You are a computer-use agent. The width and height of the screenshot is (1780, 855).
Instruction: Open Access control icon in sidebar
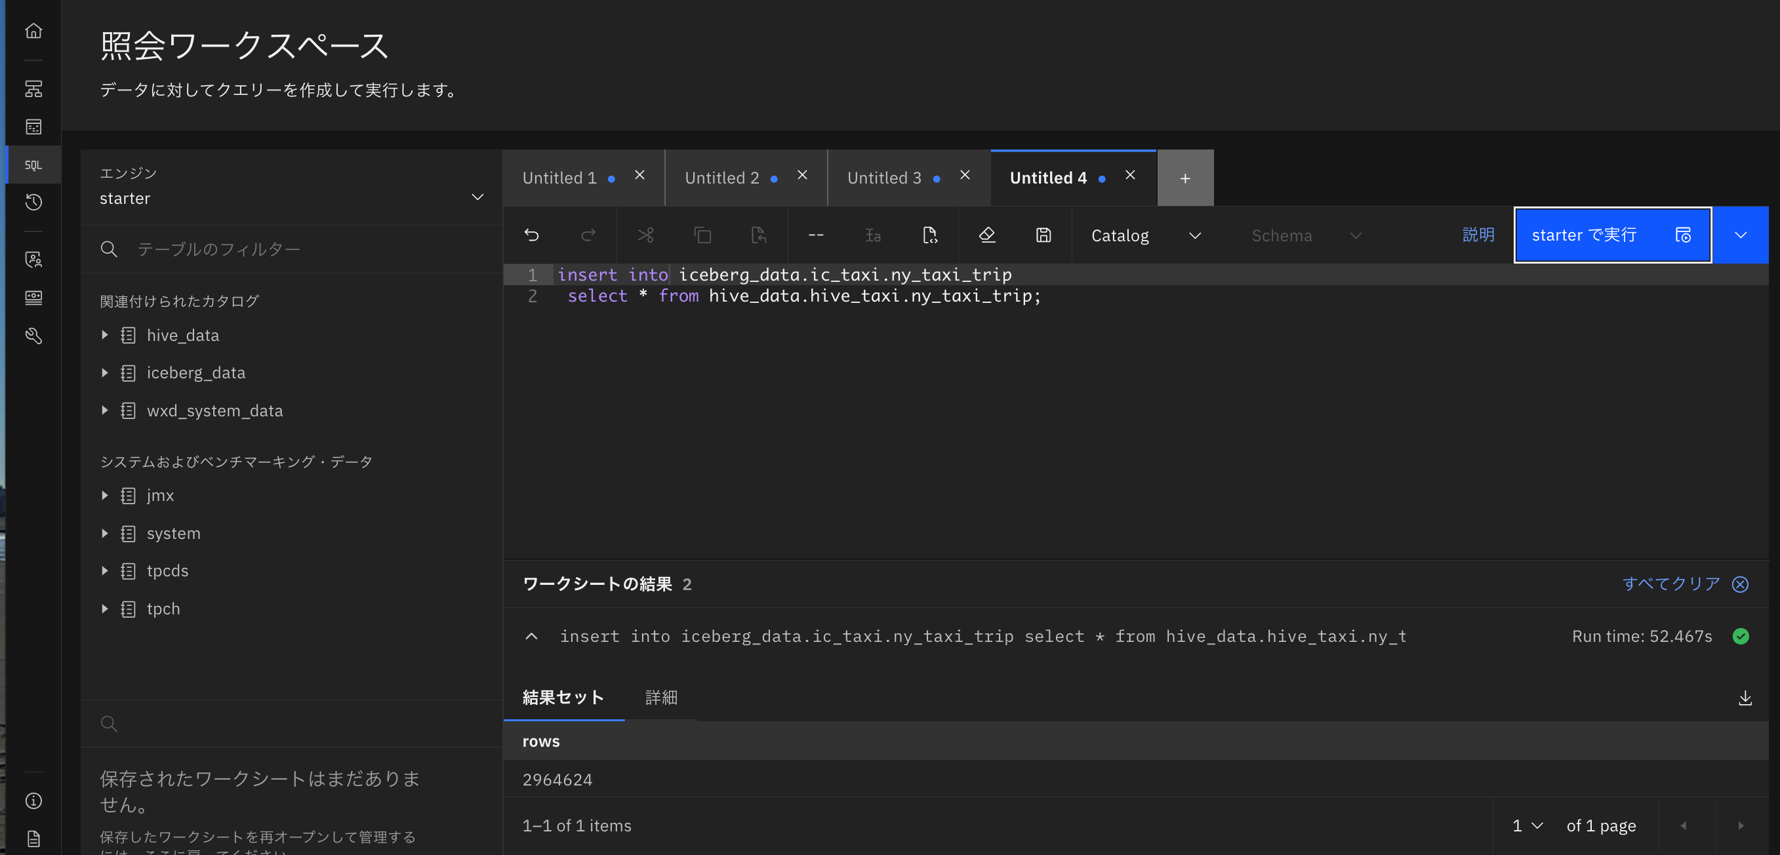click(33, 260)
